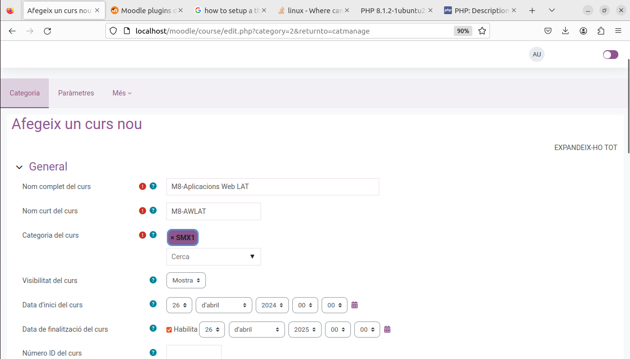630x359 pixels.
Task: Open calendar picker for course start date
Action: [355, 305]
